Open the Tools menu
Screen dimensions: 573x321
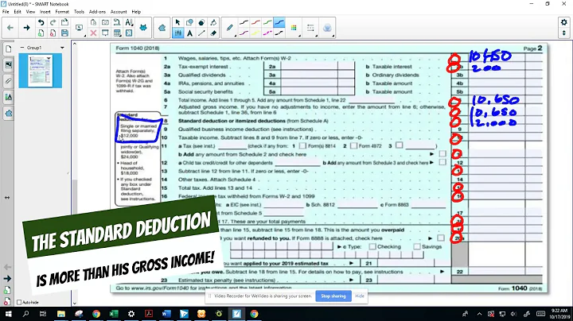[x=79, y=12]
